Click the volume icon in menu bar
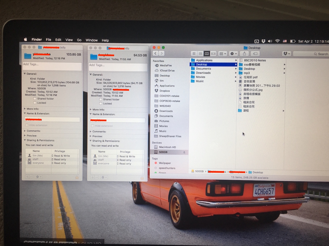Screen dimensions: 329x246 click(x=270, y=41)
